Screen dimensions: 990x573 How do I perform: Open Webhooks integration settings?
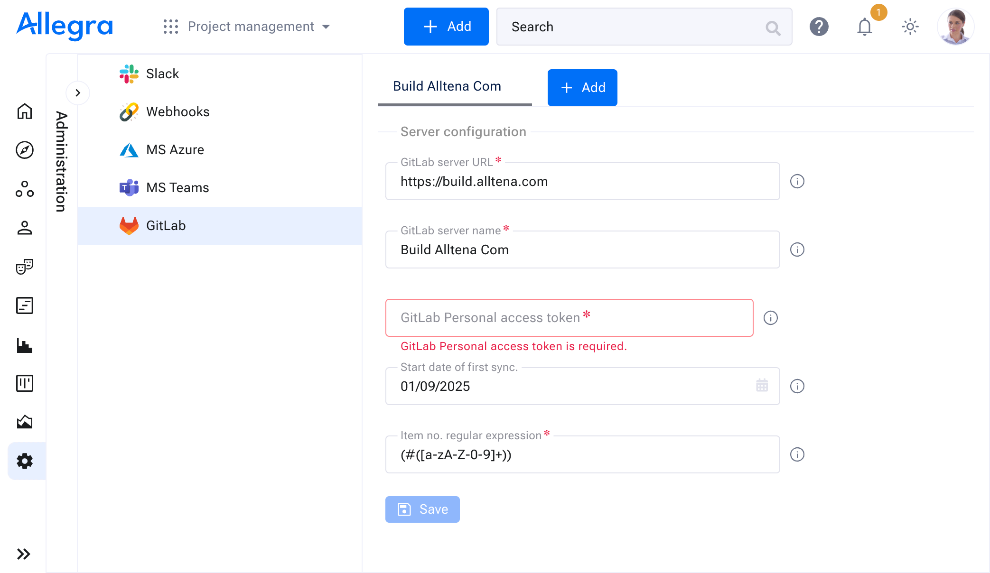pyautogui.click(x=177, y=111)
